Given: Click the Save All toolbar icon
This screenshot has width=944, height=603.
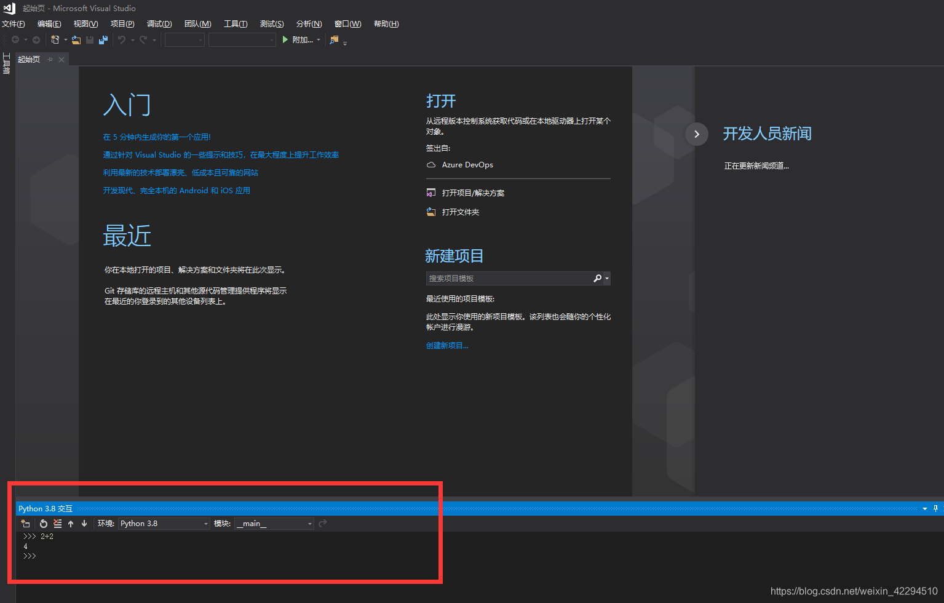Looking at the screenshot, I should [103, 40].
